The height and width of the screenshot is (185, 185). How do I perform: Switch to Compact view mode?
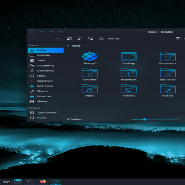80,39
